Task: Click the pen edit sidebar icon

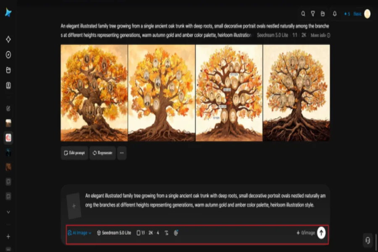Action: click(x=8, y=108)
